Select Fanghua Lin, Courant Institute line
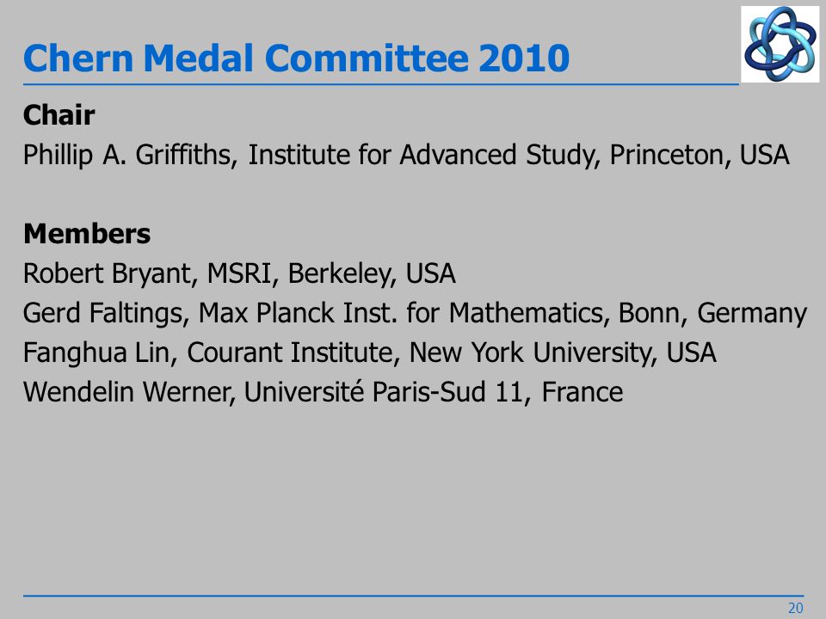 point(370,353)
